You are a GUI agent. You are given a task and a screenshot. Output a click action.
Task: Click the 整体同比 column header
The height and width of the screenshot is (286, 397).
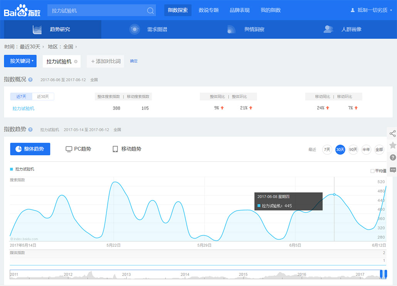click(217, 96)
